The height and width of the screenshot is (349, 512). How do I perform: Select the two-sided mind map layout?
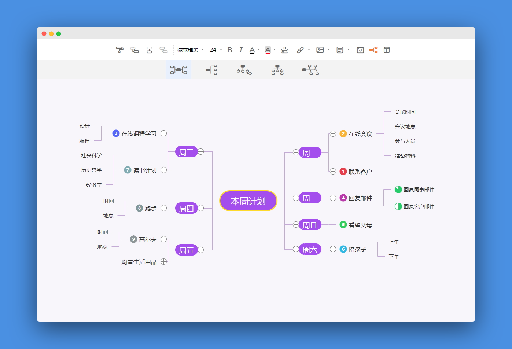[178, 70]
